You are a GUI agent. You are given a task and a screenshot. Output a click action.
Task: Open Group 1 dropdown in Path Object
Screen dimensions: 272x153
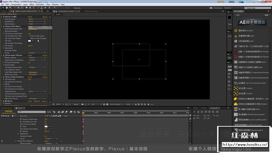tap(37, 53)
